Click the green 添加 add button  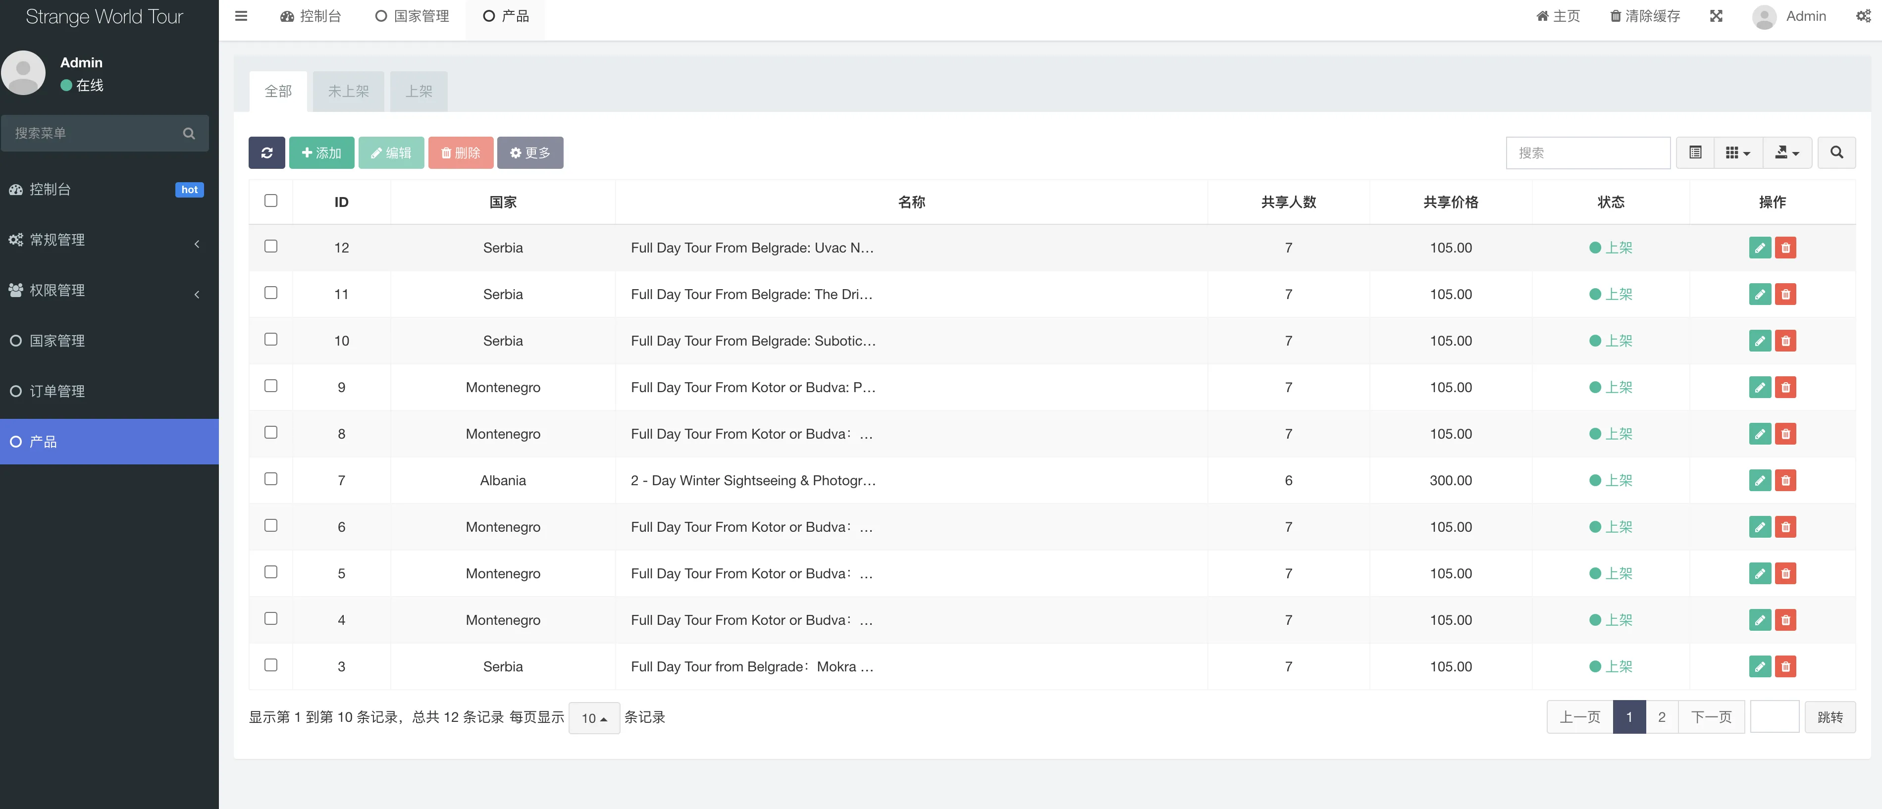[x=321, y=152]
